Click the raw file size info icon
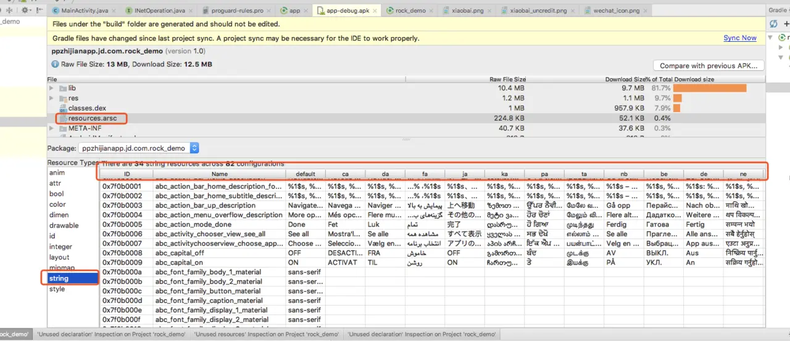 [55, 64]
